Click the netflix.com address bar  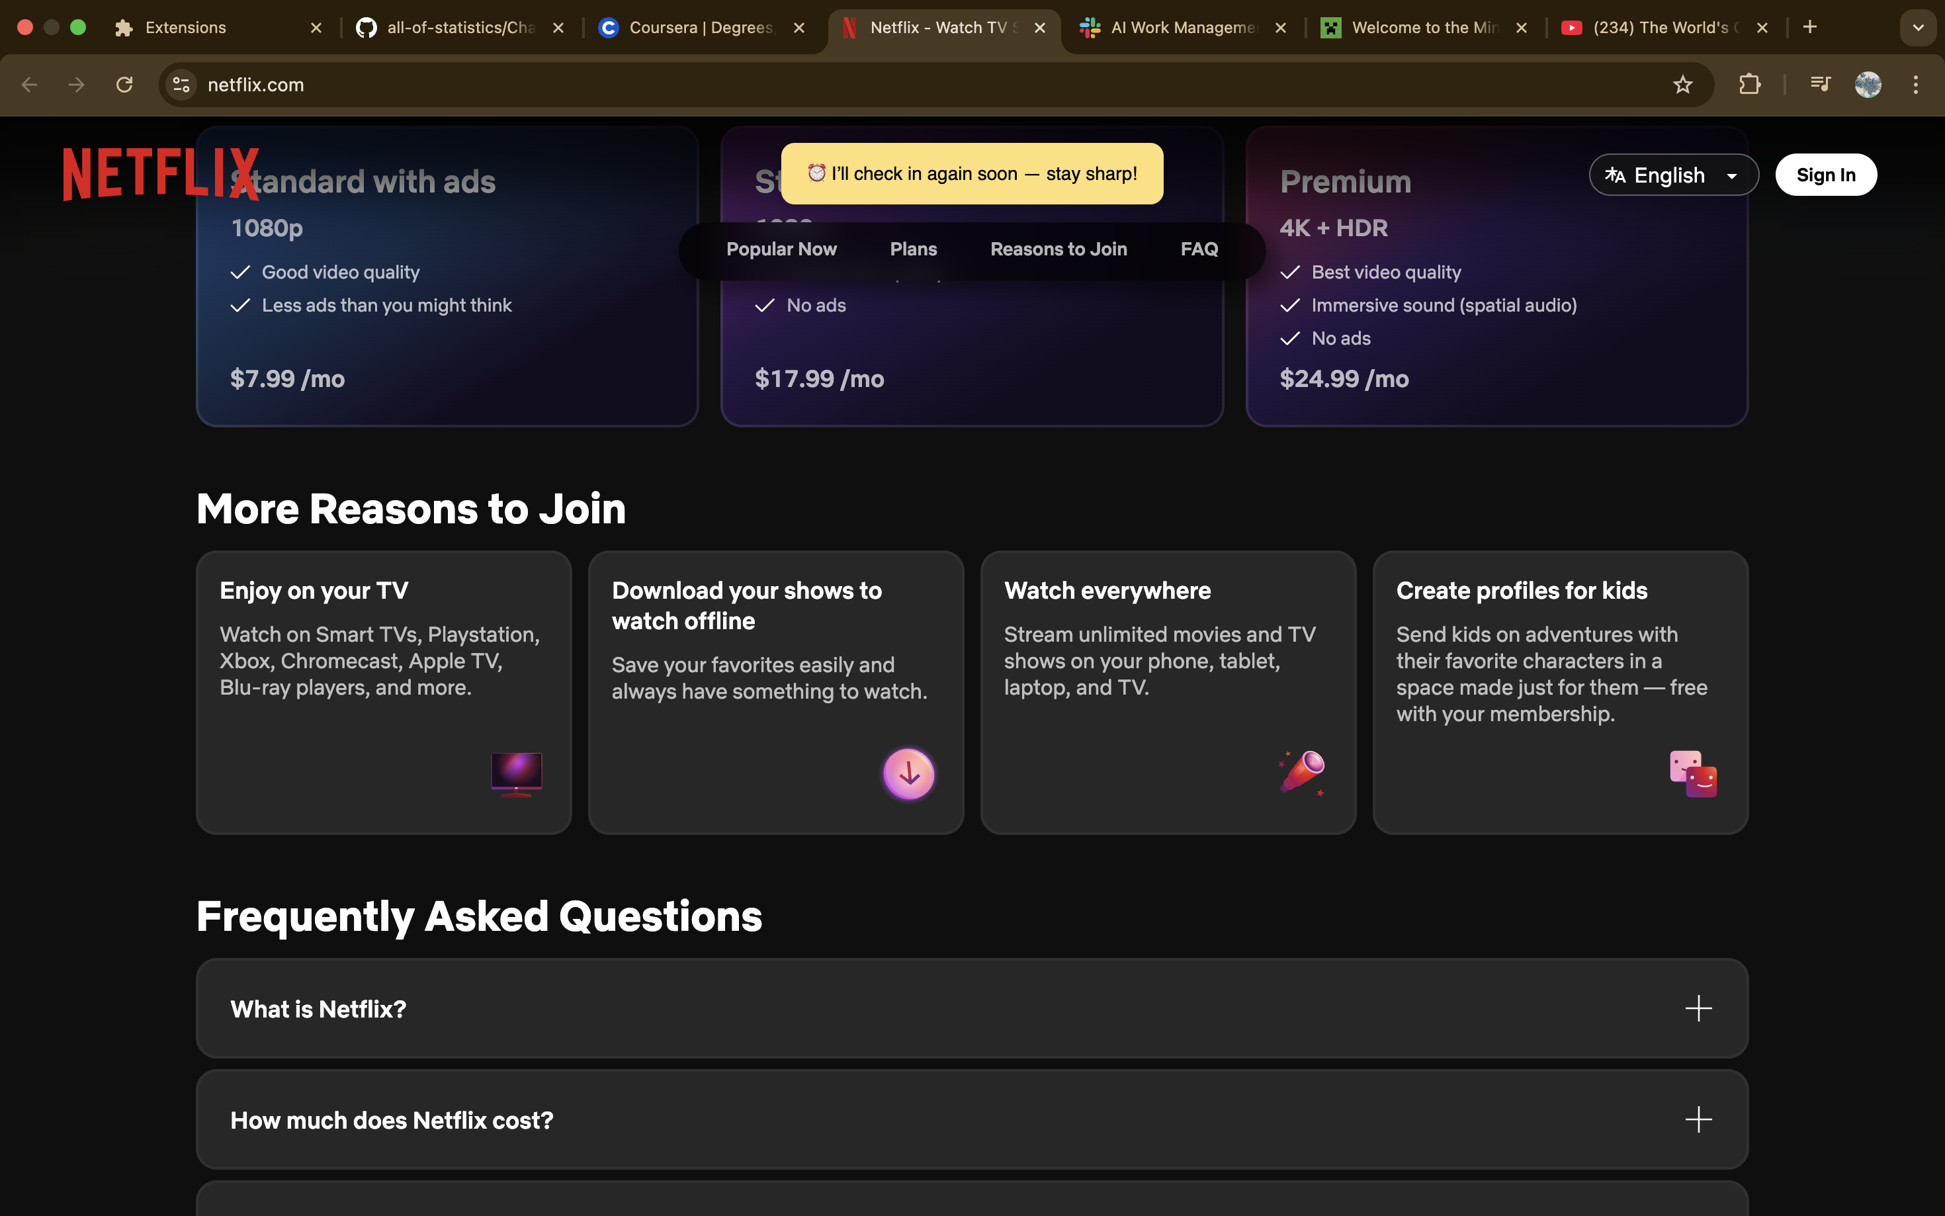(885, 85)
